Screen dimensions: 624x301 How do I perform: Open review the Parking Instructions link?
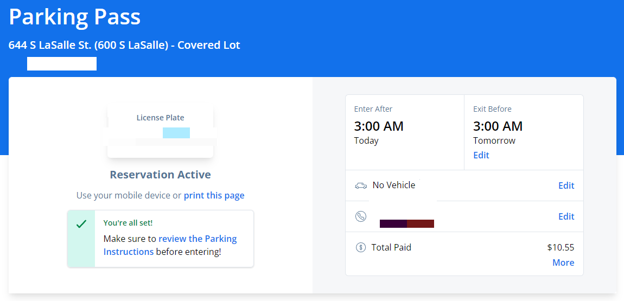(170, 245)
